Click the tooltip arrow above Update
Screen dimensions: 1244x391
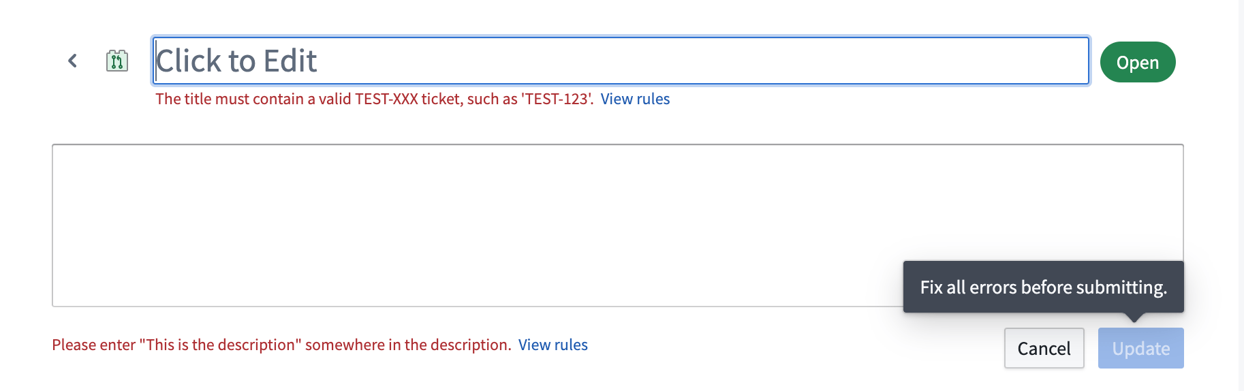point(1134,317)
